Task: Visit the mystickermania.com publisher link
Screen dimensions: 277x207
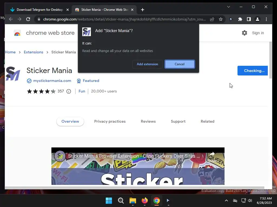Action: (52, 81)
